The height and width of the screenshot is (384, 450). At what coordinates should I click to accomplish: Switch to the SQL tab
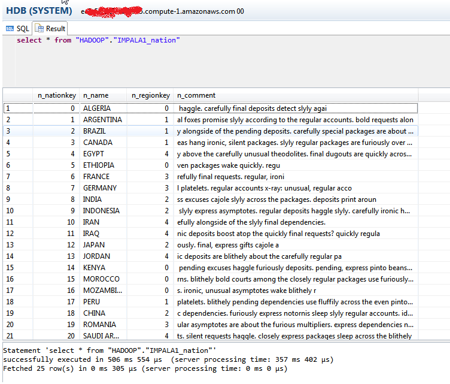click(x=17, y=29)
